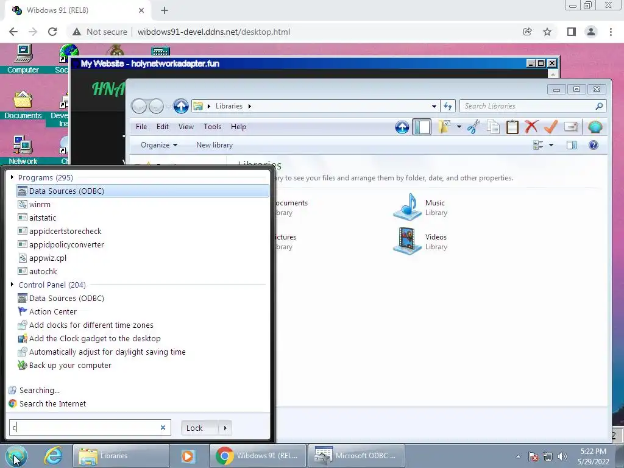Image resolution: width=624 pixels, height=468 pixels.
Task: Click the Lock button
Action: 199,428
